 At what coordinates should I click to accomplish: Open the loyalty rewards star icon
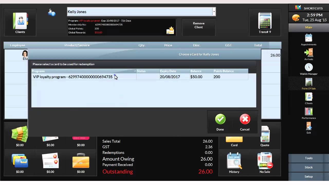click(170, 30)
